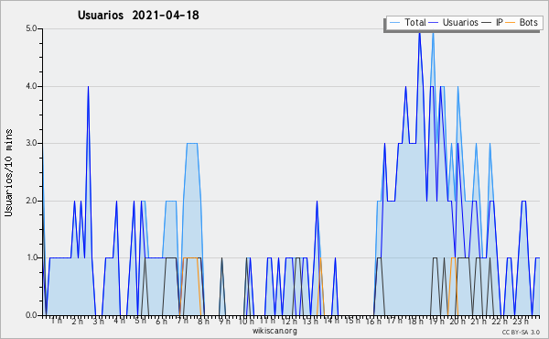549x339 pixels.
Task: Click the '11 h' x-axis label
Action: point(267,321)
